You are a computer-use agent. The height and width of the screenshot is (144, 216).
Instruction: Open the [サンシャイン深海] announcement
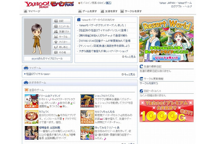(104, 46)
